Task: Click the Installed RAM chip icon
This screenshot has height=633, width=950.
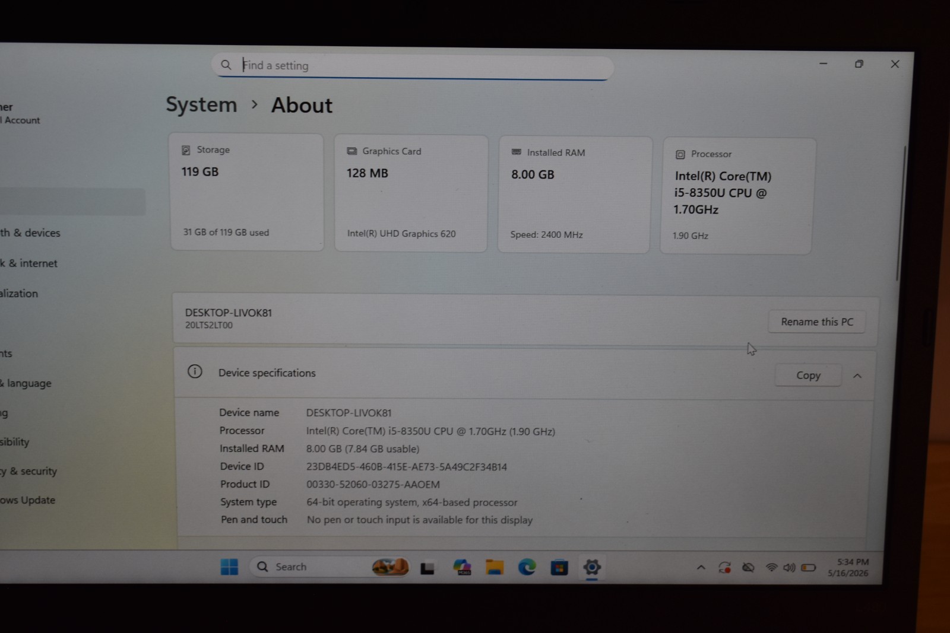Action: pyautogui.click(x=516, y=152)
